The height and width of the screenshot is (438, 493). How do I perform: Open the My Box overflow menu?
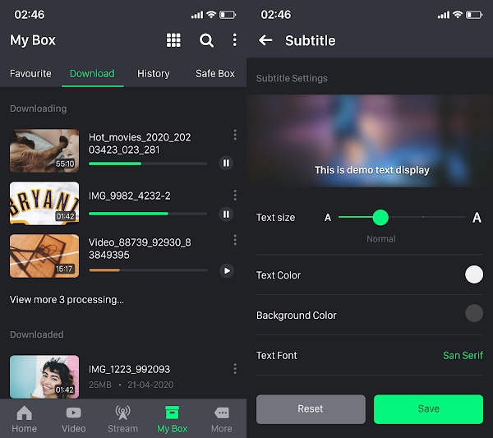tap(234, 40)
